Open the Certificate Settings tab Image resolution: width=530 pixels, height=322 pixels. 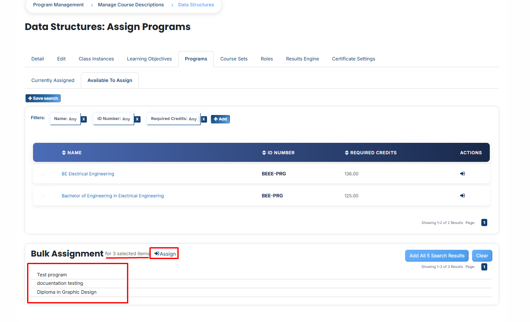353,59
